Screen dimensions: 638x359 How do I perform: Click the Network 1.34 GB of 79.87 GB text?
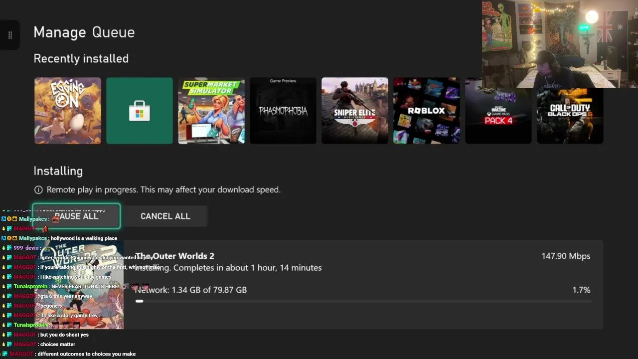(x=191, y=290)
